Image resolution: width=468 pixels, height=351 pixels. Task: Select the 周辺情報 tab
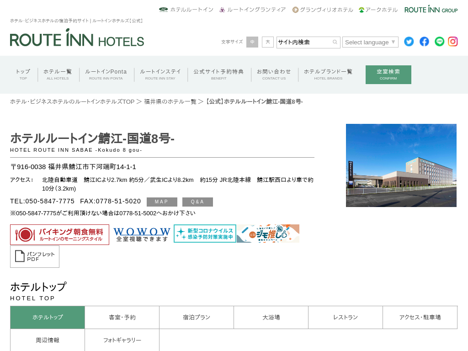pos(48,340)
